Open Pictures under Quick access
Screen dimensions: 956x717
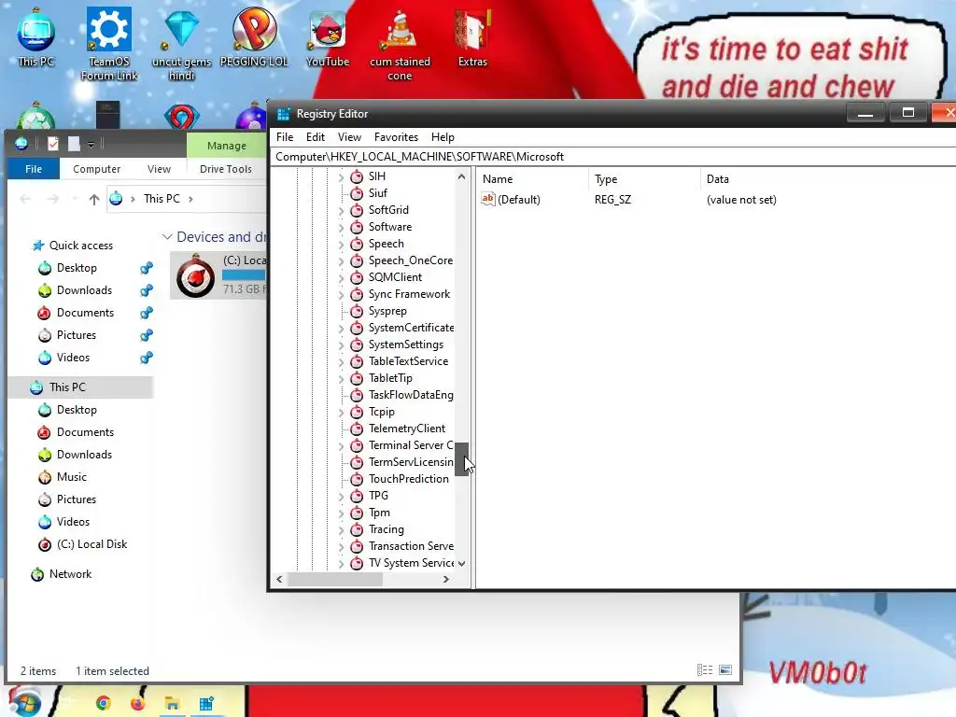pyautogui.click(x=77, y=335)
